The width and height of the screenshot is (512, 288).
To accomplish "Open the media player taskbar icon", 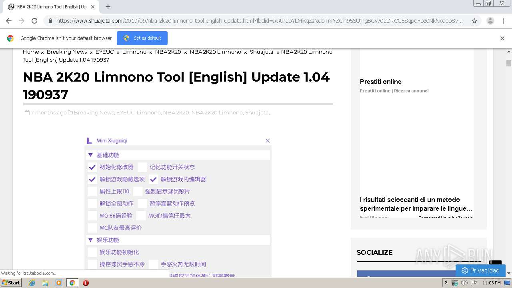I will (x=59, y=283).
